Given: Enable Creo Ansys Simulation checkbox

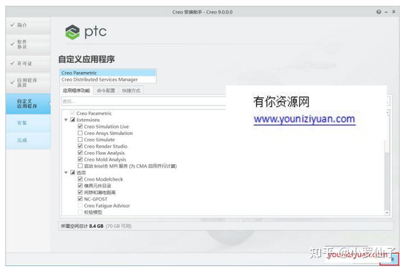Looking at the screenshot, I should pos(80,133).
